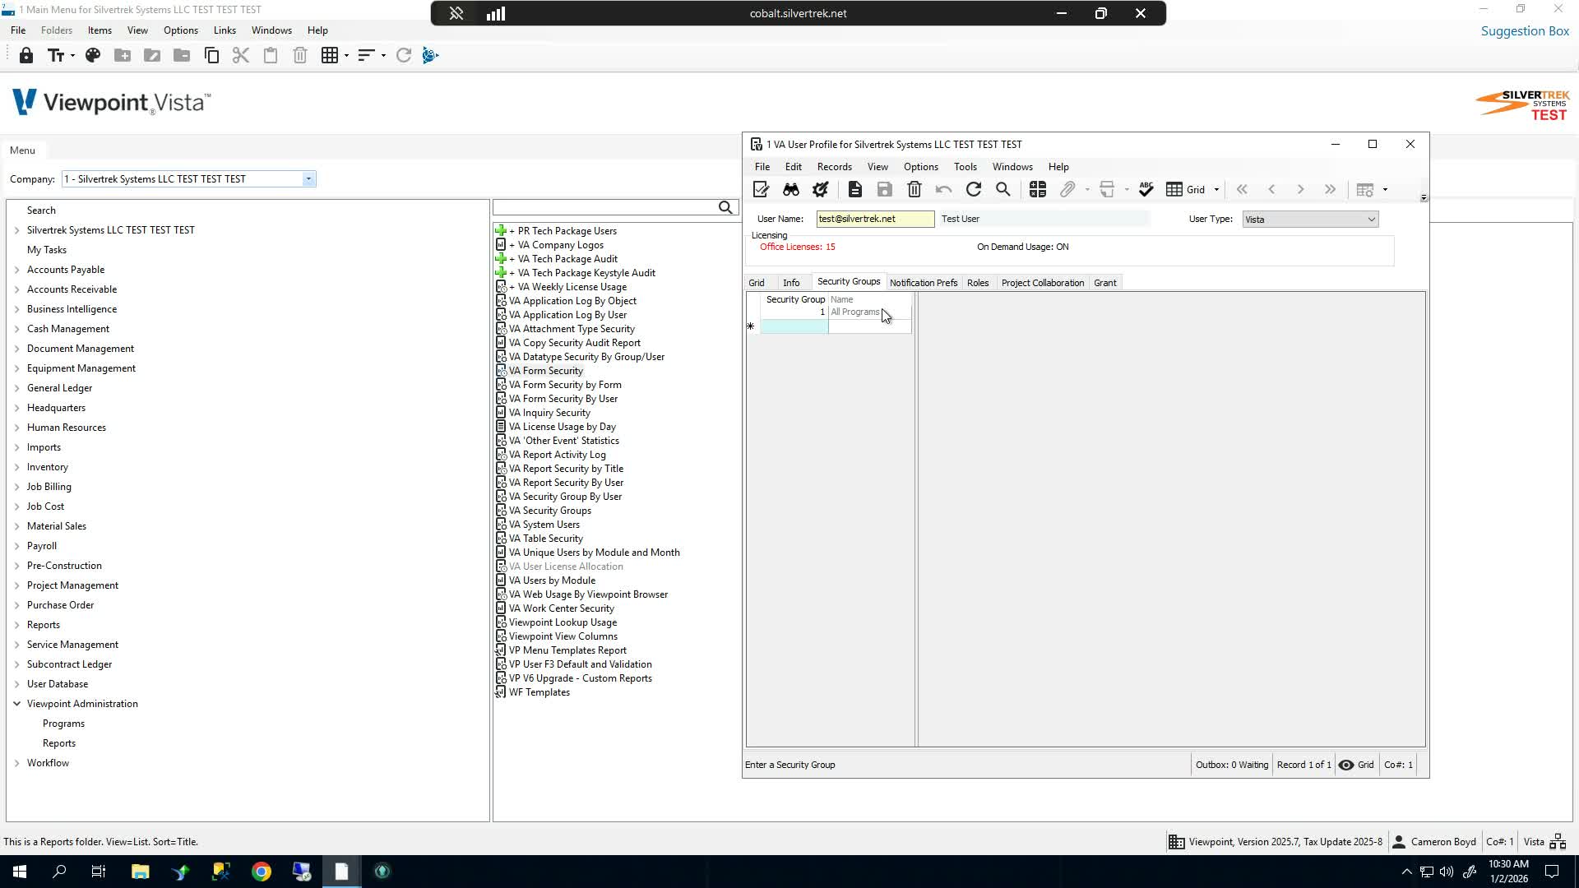The image size is (1579, 888).
Task: Select the Job Cost tree item
Action: tap(45, 506)
